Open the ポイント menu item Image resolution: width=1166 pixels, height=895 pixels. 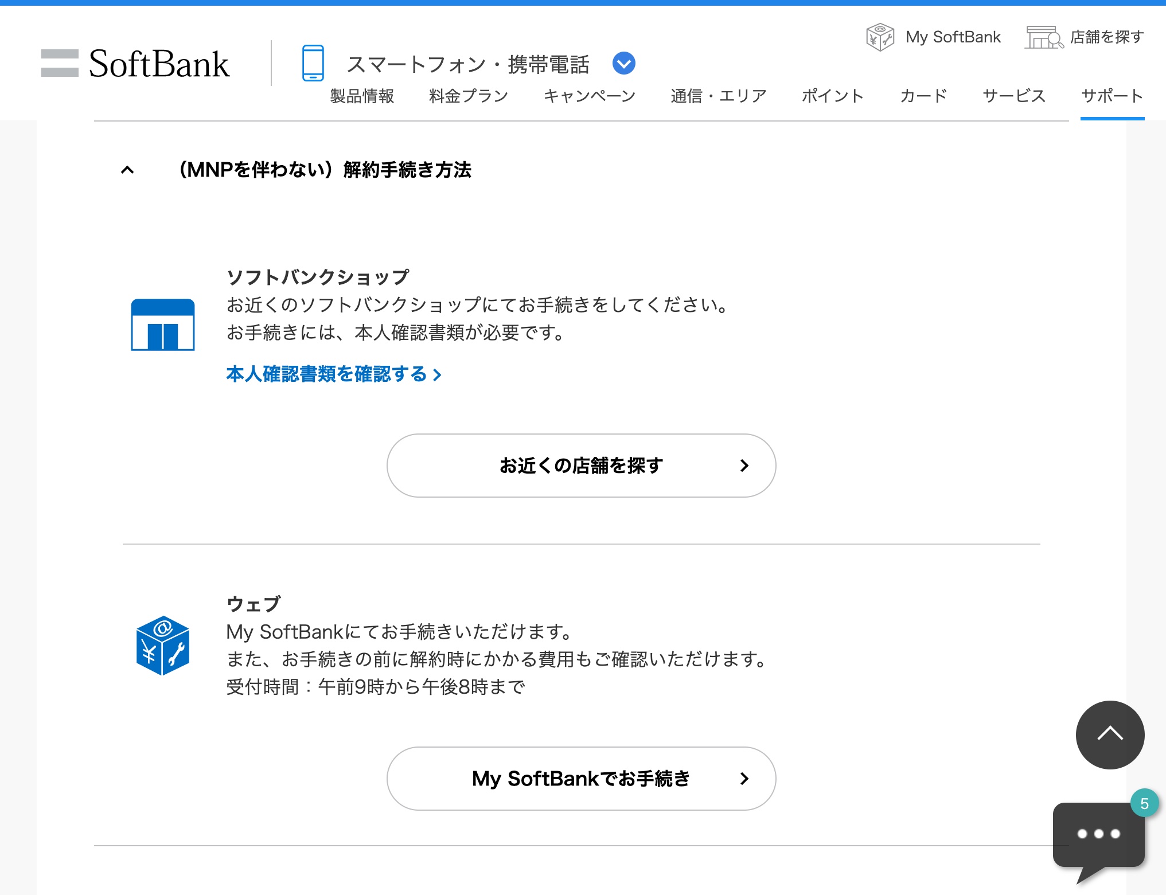(832, 96)
